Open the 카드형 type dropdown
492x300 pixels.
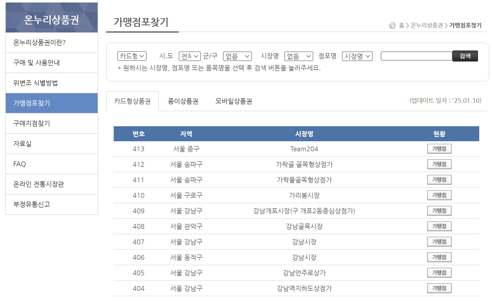tap(132, 56)
